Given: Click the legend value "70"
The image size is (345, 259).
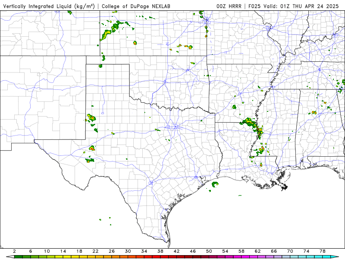Looking at the screenshot, I should pyautogui.click(x=290, y=251).
